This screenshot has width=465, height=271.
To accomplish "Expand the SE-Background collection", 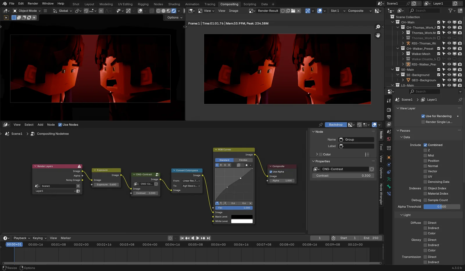I will (x=398, y=75).
